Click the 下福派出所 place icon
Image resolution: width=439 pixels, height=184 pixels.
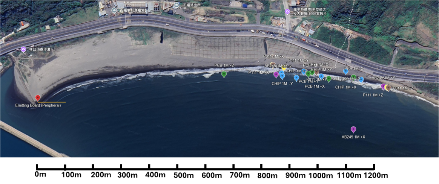pyautogui.click(x=176, y=5)
